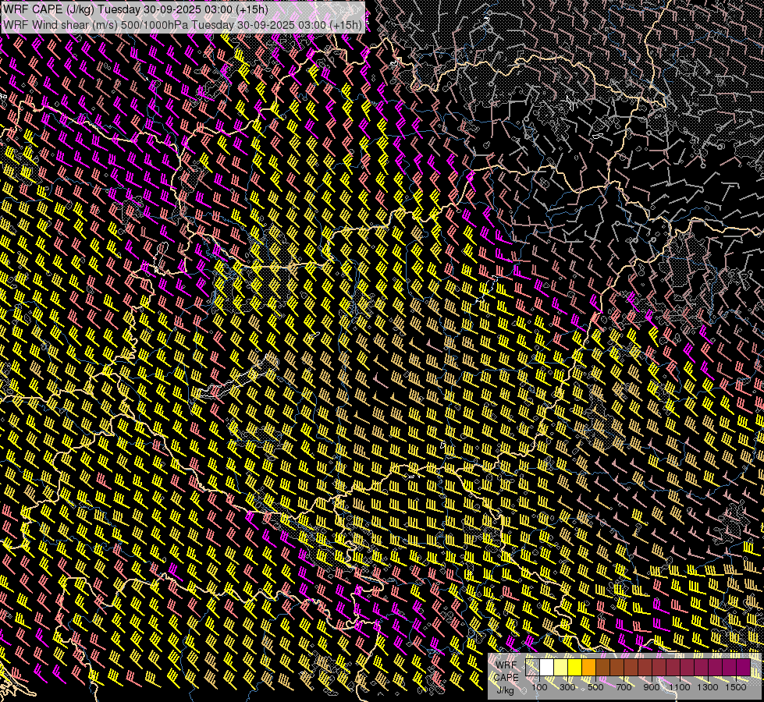Viewport: 764px width, 702px height.
Task: Click the pale yellow CAPE legend swatch
Action: pyautogui.click(x=560, y=668)
